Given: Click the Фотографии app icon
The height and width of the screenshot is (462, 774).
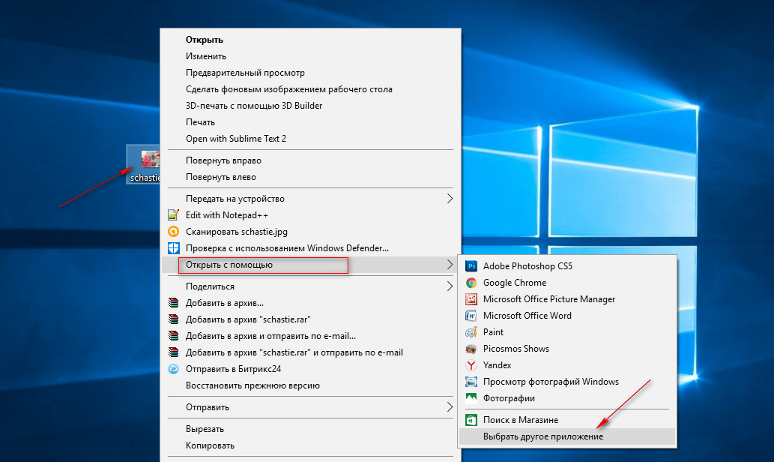Looking at the screenshot, I should pyautogui.click(x=471, y=398).
